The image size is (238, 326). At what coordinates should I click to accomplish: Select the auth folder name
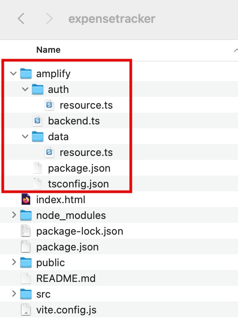58,90
